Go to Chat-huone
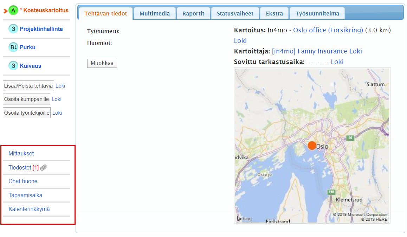Screen dimensions: 407x237 [x=23, y=181]
